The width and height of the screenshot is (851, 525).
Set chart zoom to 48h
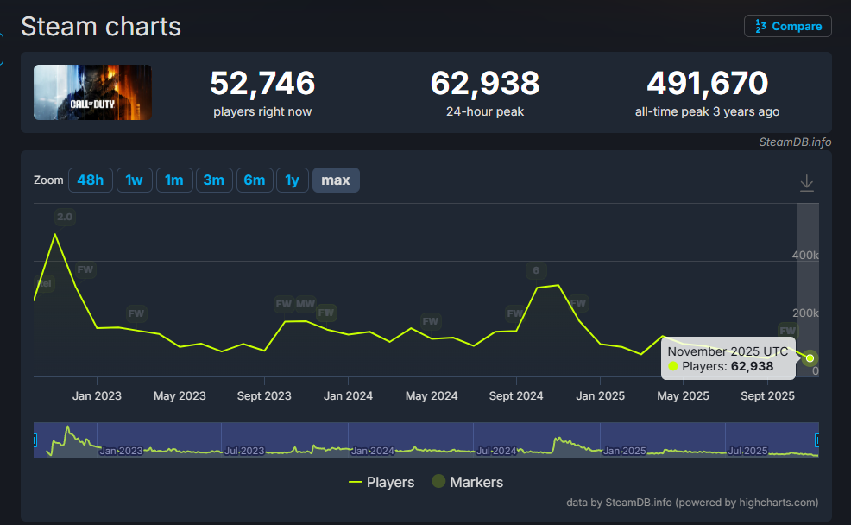90,180
